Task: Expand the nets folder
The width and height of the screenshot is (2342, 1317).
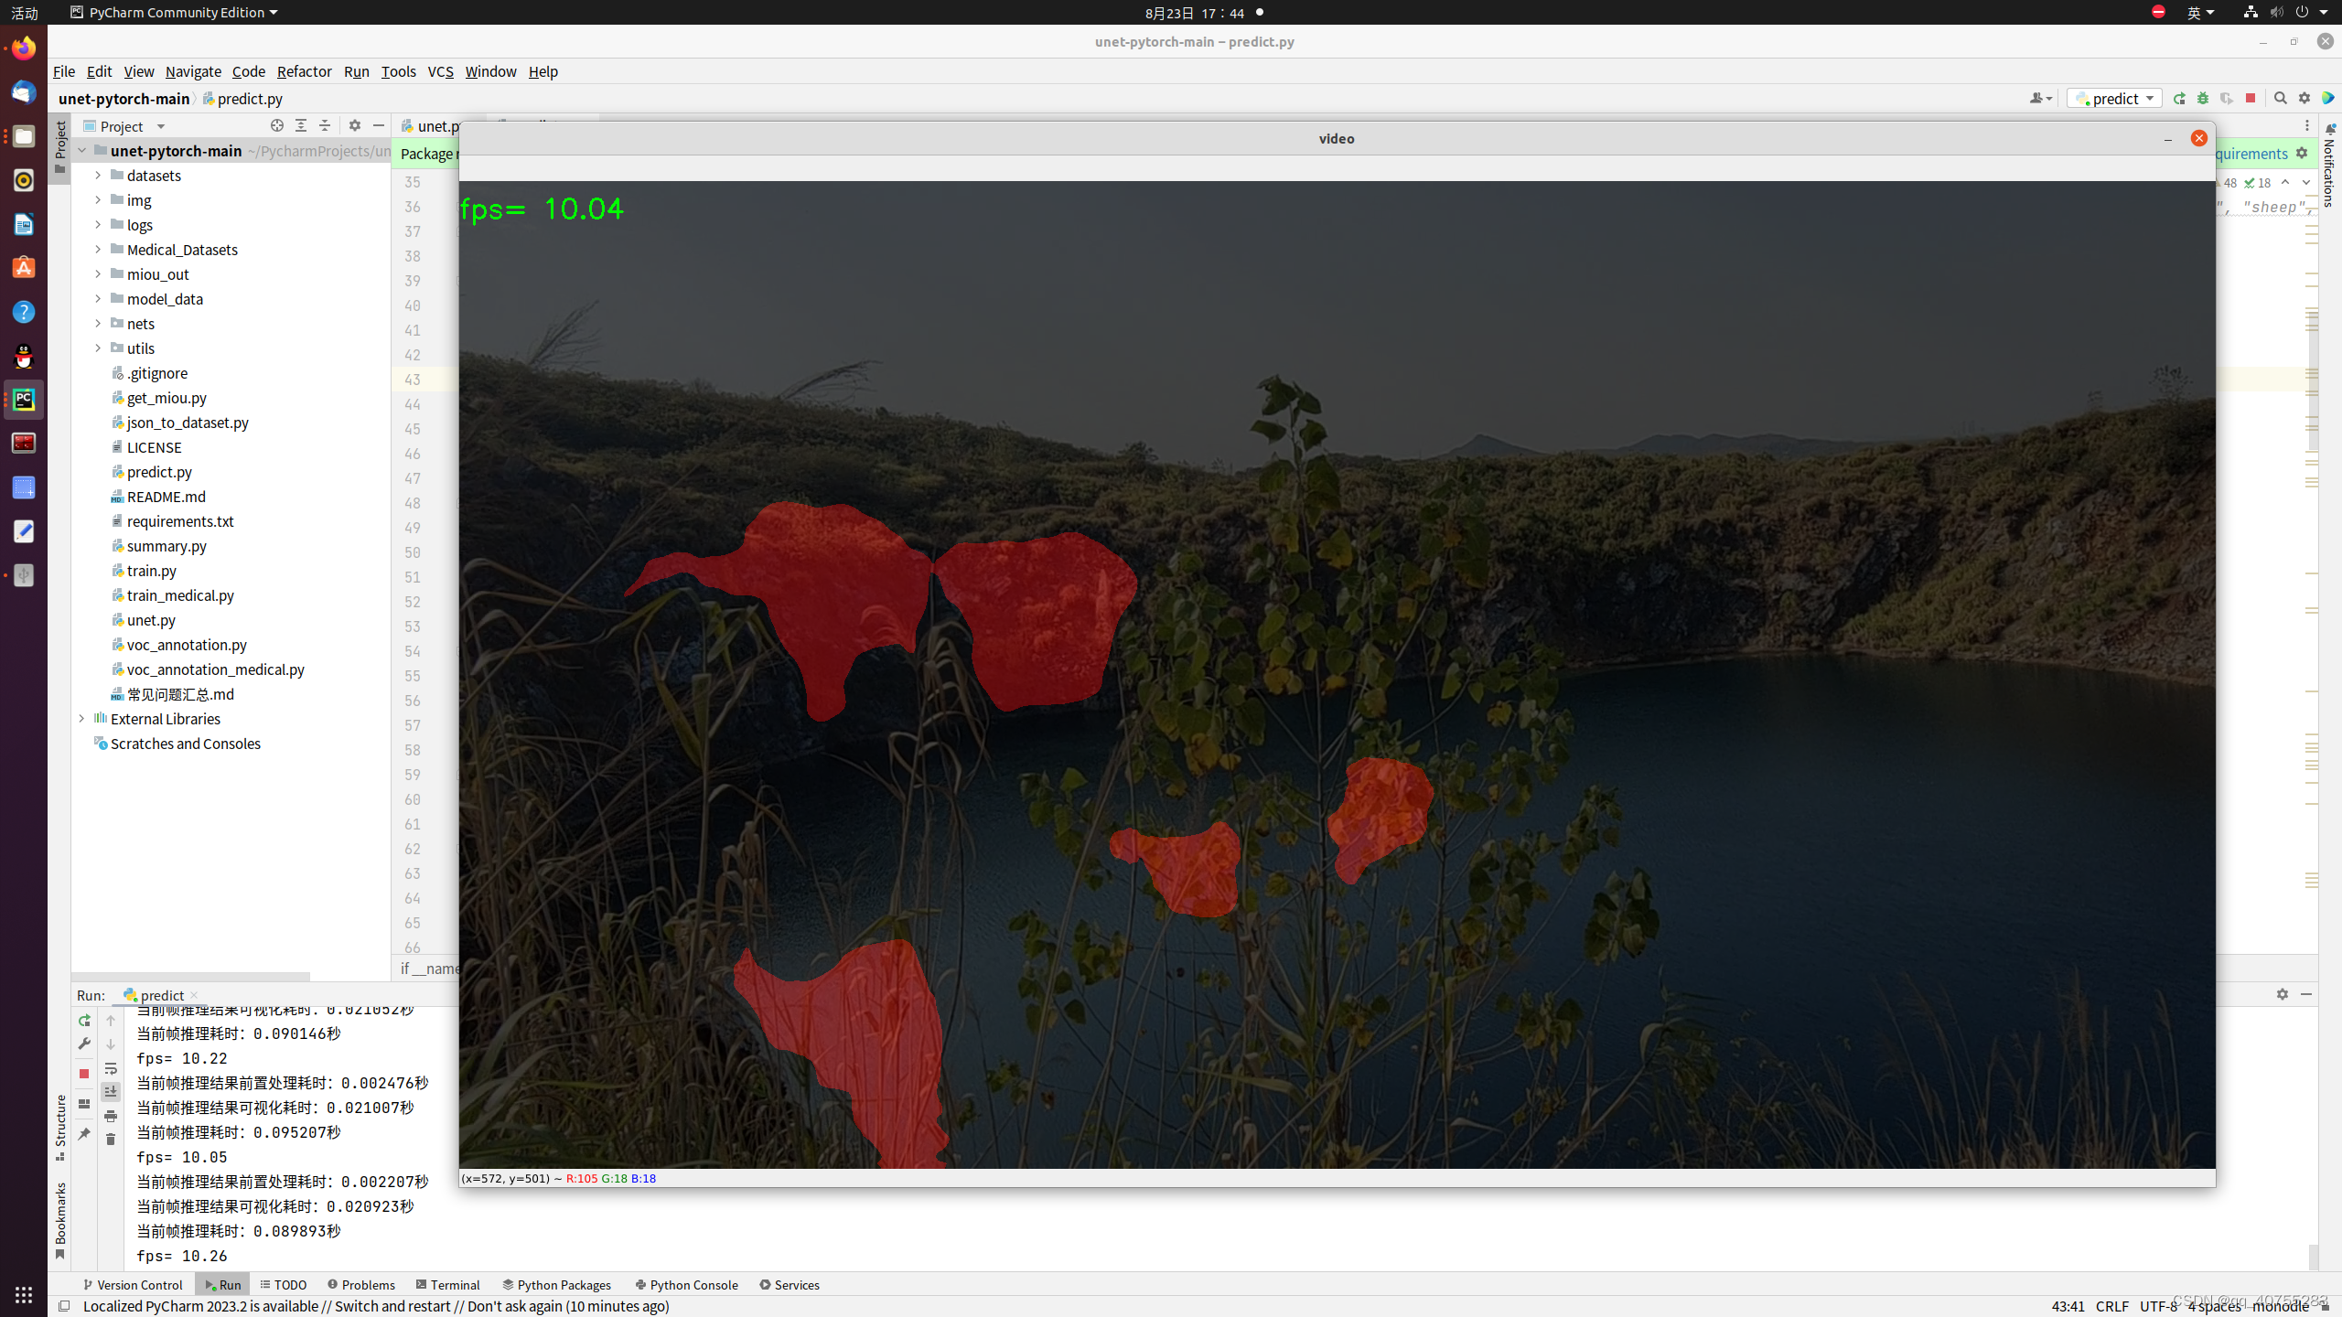Action: click(98, 324)
